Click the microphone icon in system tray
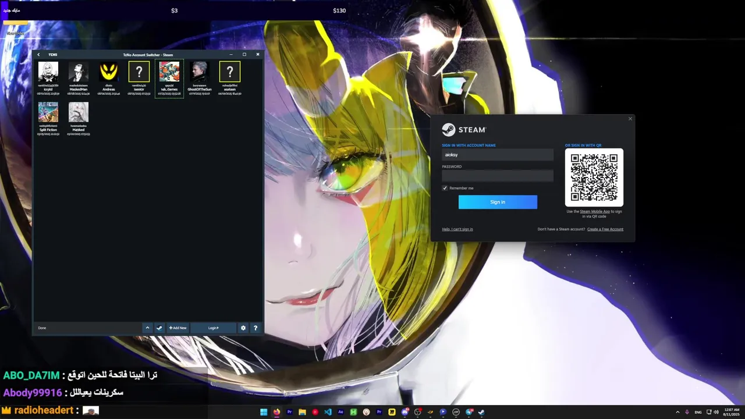This screenshot has height=419, width=745. [687, 412]
